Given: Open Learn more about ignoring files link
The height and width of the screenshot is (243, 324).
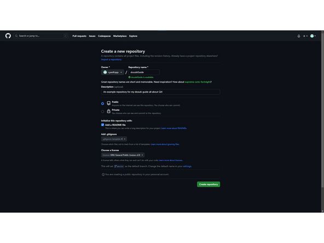Looking at the screenshot, I should (165, 144).
